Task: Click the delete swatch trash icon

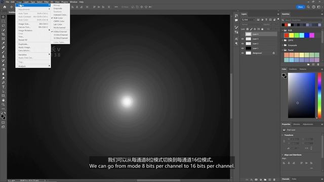Action: (x=318, y=65)
